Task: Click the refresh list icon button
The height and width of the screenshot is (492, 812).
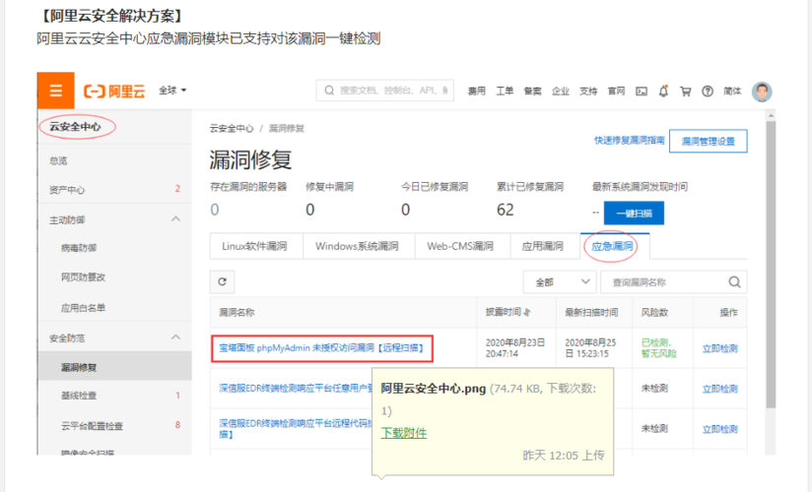Action: [222, 281]
